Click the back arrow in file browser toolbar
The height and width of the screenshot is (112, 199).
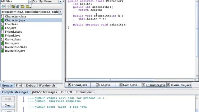point(3,7)
